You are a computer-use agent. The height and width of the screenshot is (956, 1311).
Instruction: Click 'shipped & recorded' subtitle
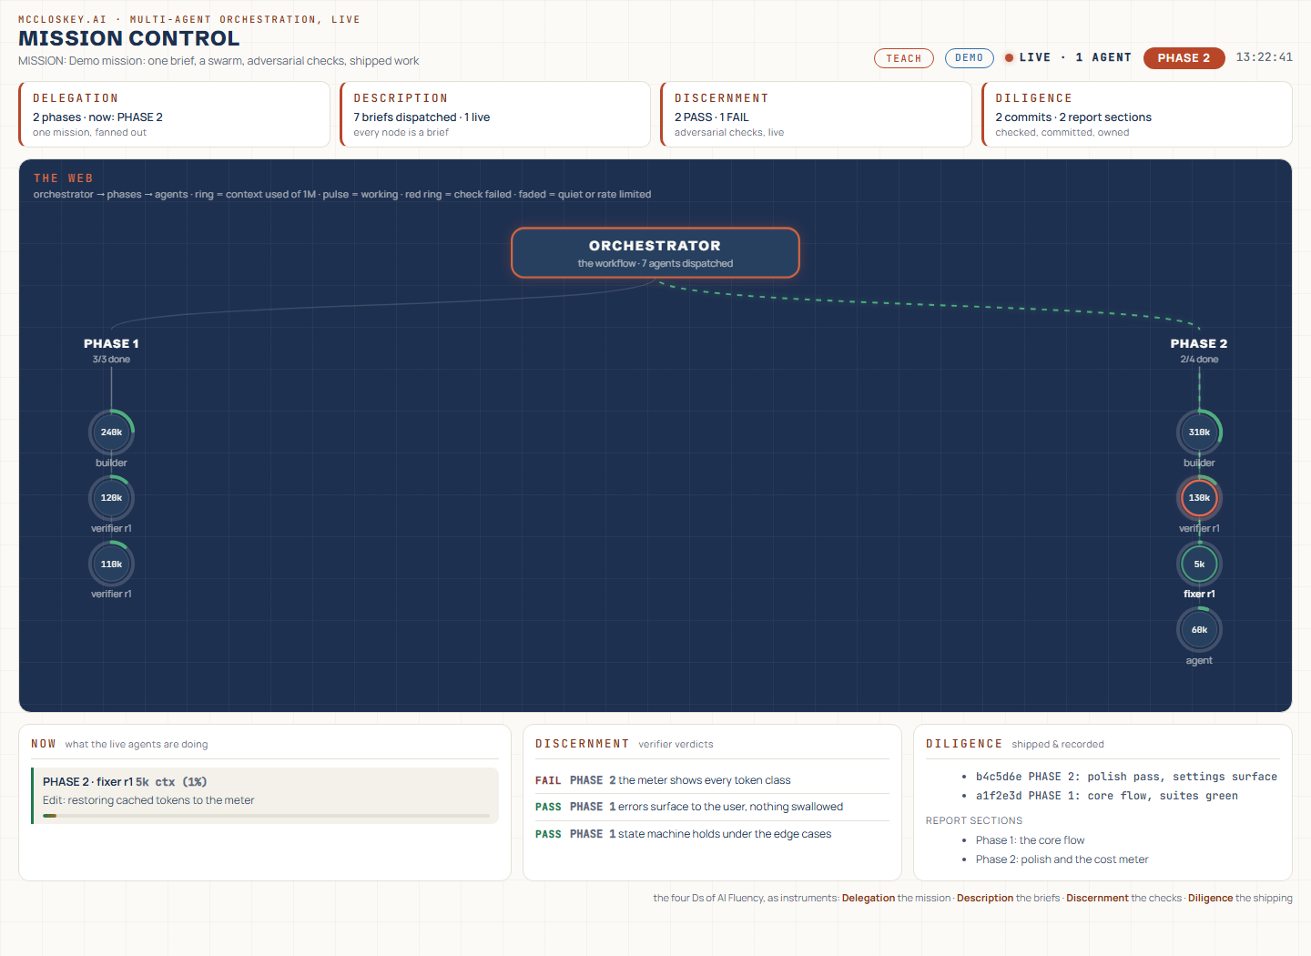1058,745
